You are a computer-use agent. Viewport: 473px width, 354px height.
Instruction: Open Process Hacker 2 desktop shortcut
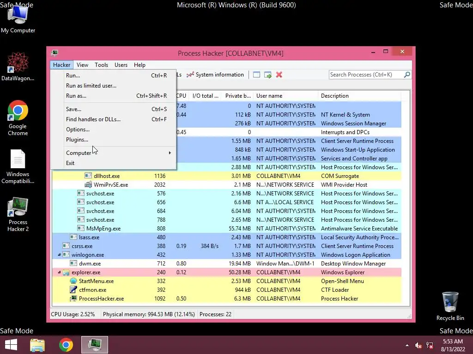point(18,214)
